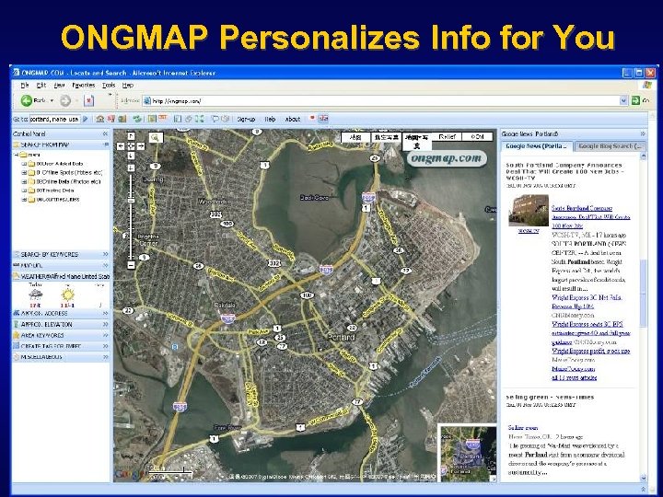Click the green refresh arrows toolbar icon
The width and height of the screenshot is (663, 497).
137,119
